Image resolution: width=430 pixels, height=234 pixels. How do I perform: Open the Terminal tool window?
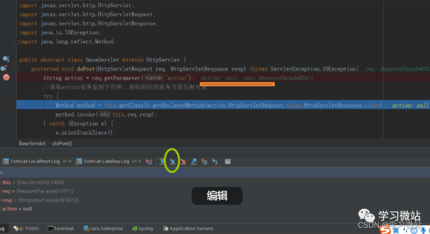tap(61, 228)
